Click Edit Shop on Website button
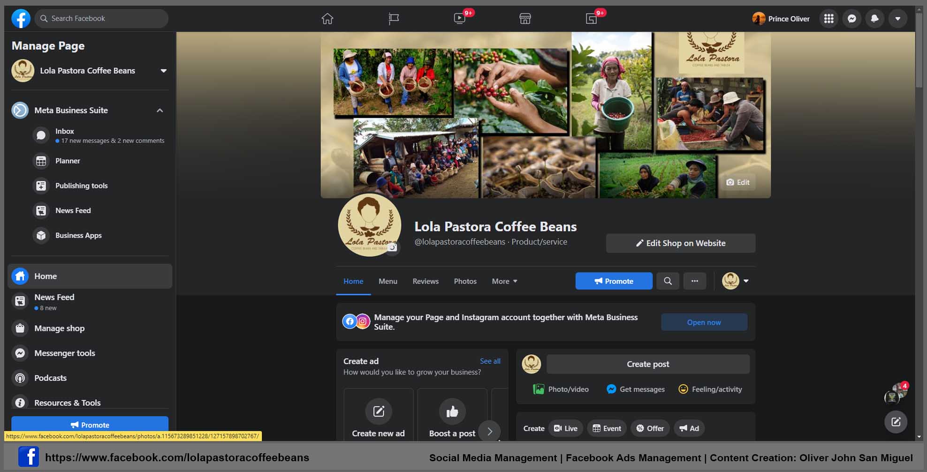 pos(681,243)
